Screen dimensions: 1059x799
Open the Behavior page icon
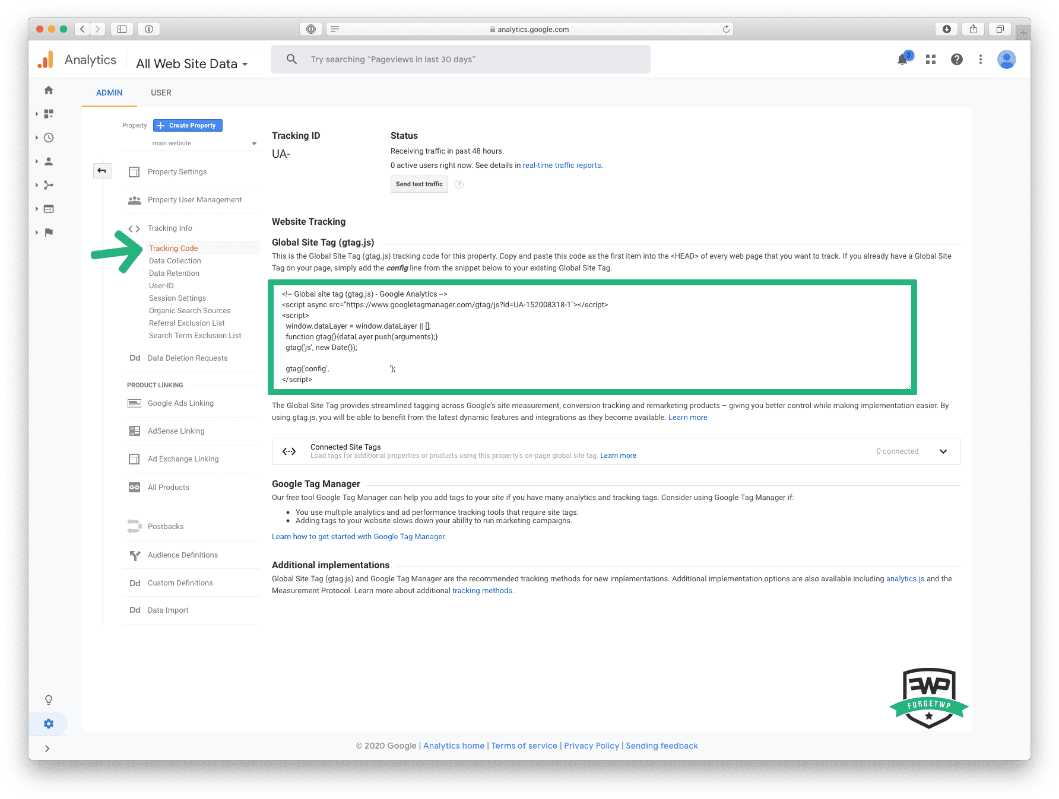click(49, 209)
